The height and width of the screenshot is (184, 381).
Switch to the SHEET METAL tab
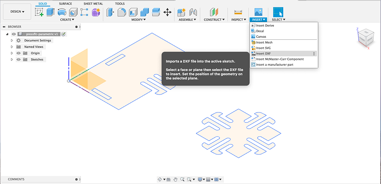(93, 4)
